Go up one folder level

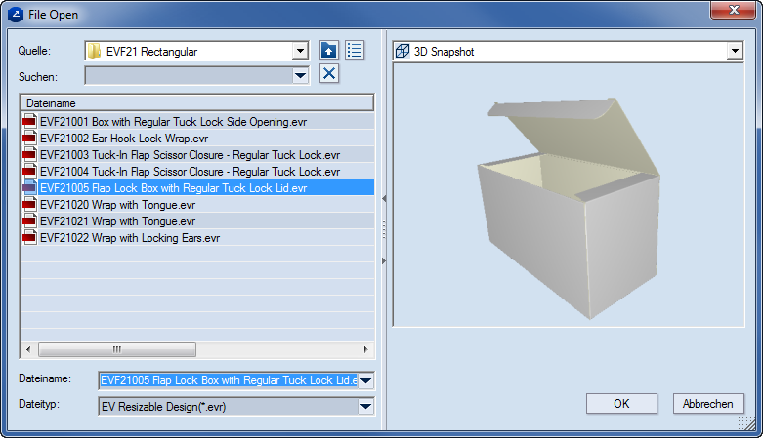[329, 50]
